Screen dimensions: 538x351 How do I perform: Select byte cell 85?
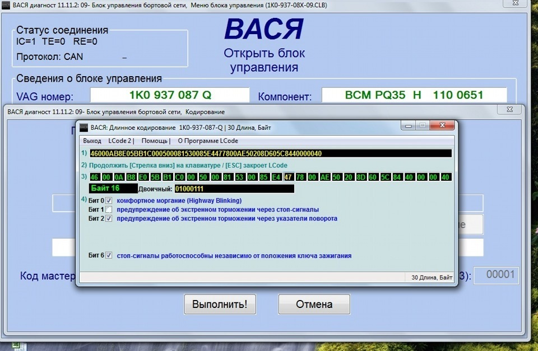[264, 177]
